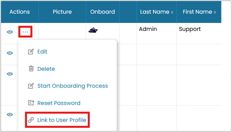The height and width of the screenshot is (132, 232).
Task: Click the chain link icon
Action: [31, 120]
